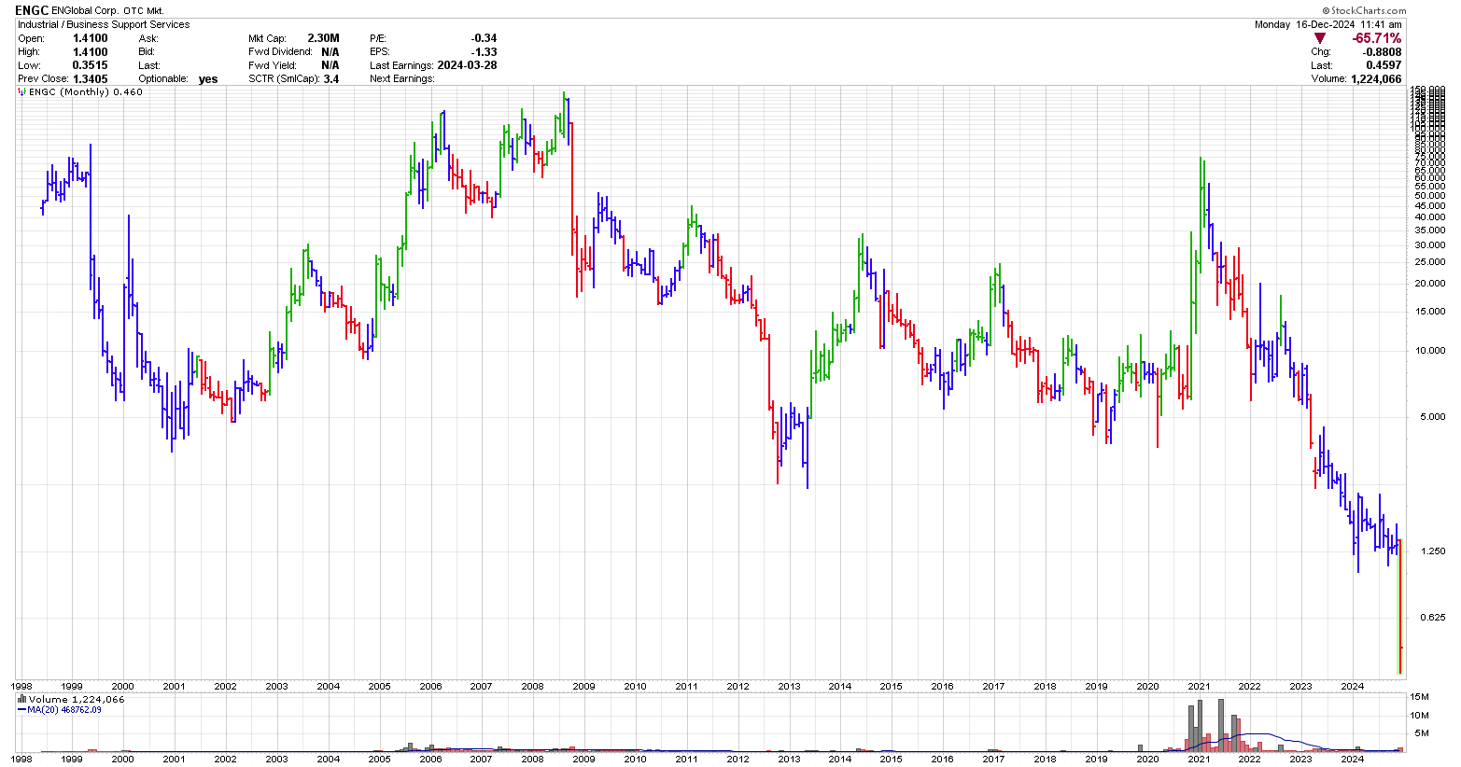The image size is (1461, 767).
Task: Click 2021 on the price chart time axis
Action: point(1199,686)
